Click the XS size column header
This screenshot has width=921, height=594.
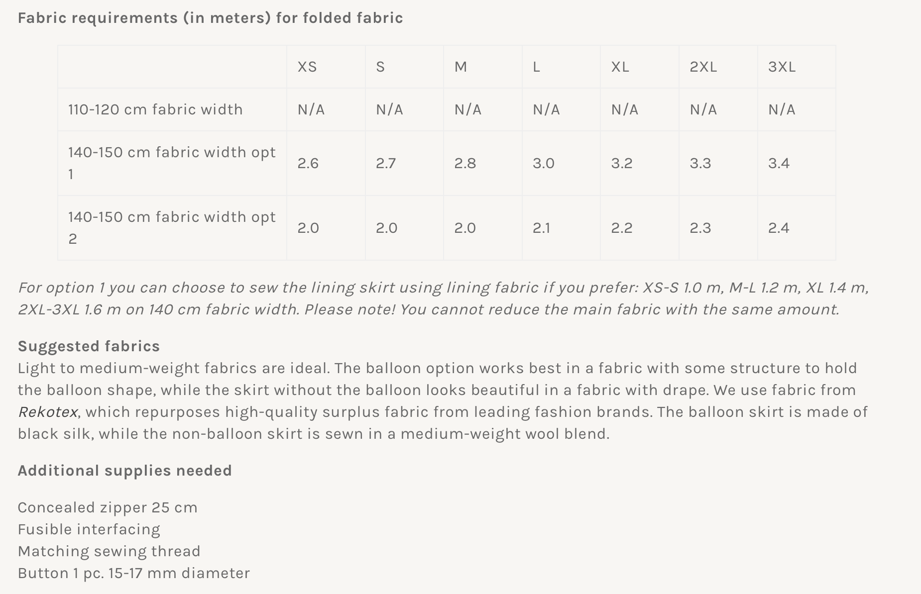pos(307,67)
